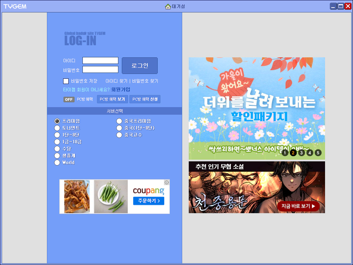
Task: Open PC방 혜택 보기
Action: 112,99
